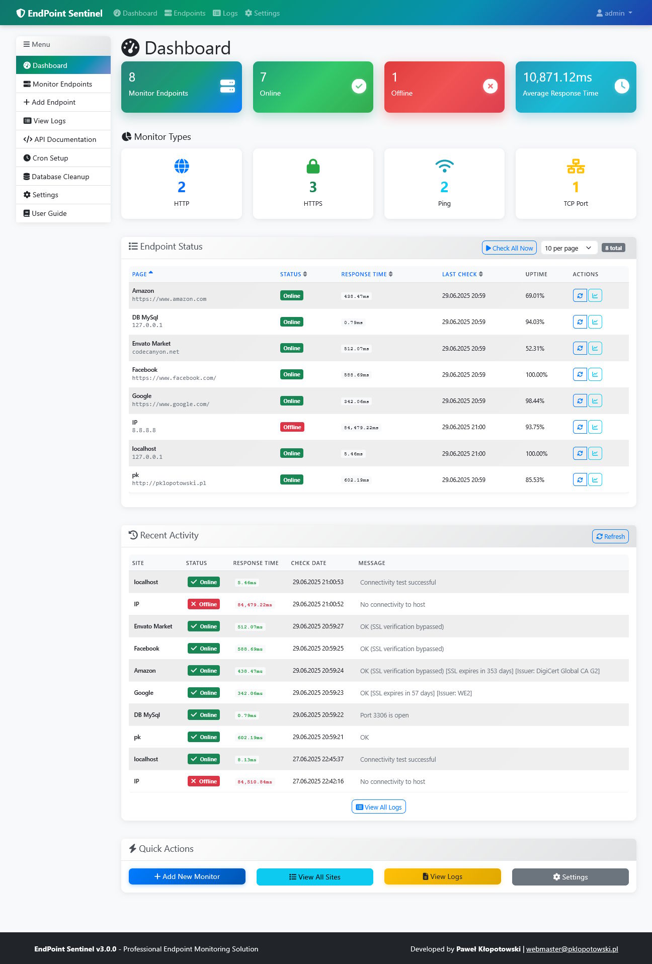Image resolution: width=652 pixels, height=964 pixels.
Task: Sort table by RESPONSE TIME column
Action: pos(367,274)
